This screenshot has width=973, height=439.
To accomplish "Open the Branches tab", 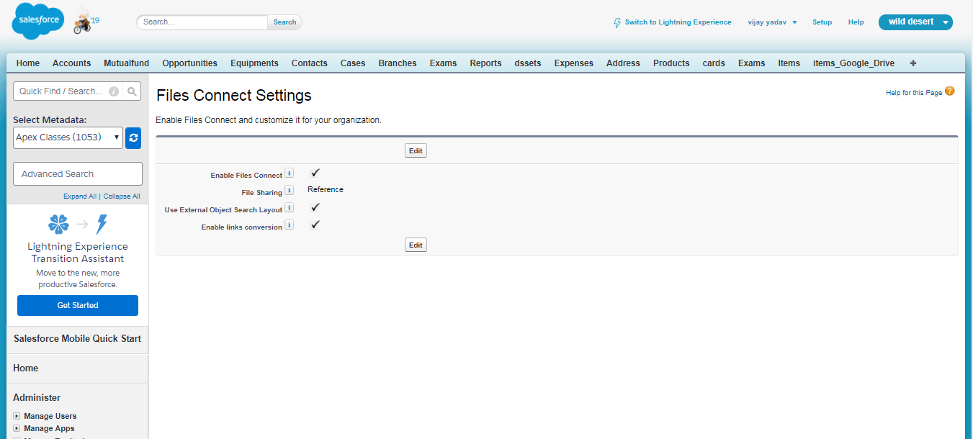I will [398, 63].
